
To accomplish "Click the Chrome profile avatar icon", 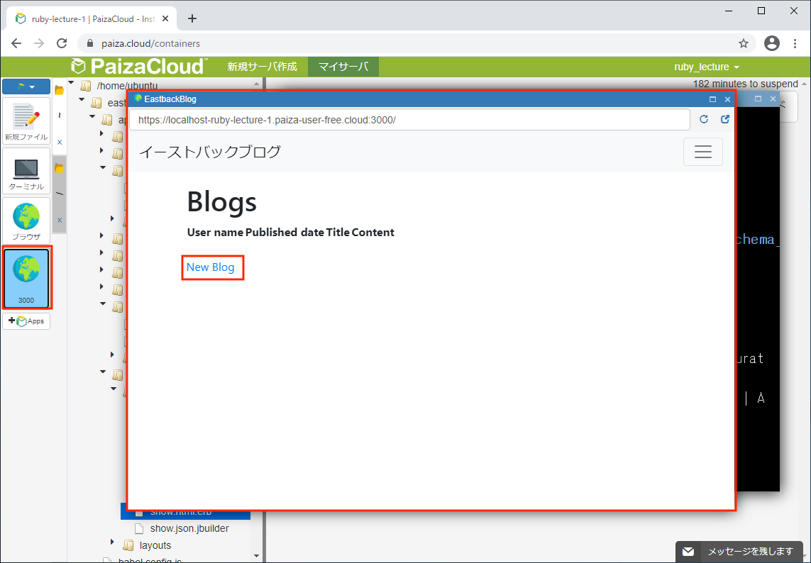I will (x=772, y=43).
